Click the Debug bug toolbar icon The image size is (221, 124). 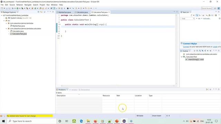coord(13,8)
